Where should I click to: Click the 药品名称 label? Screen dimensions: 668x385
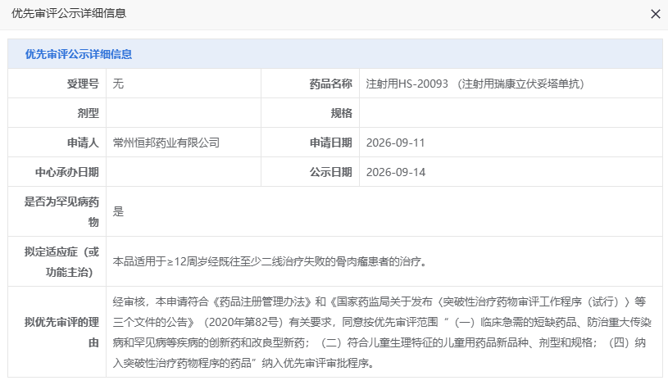330,84
